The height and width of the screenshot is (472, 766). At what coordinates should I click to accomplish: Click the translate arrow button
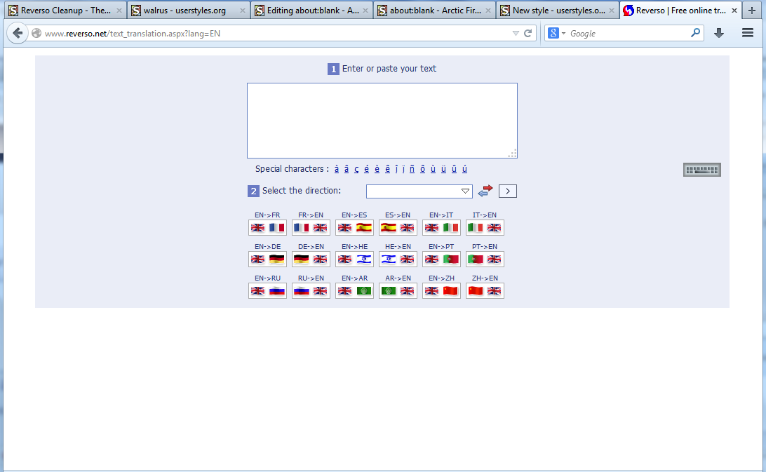coord(508,191)
